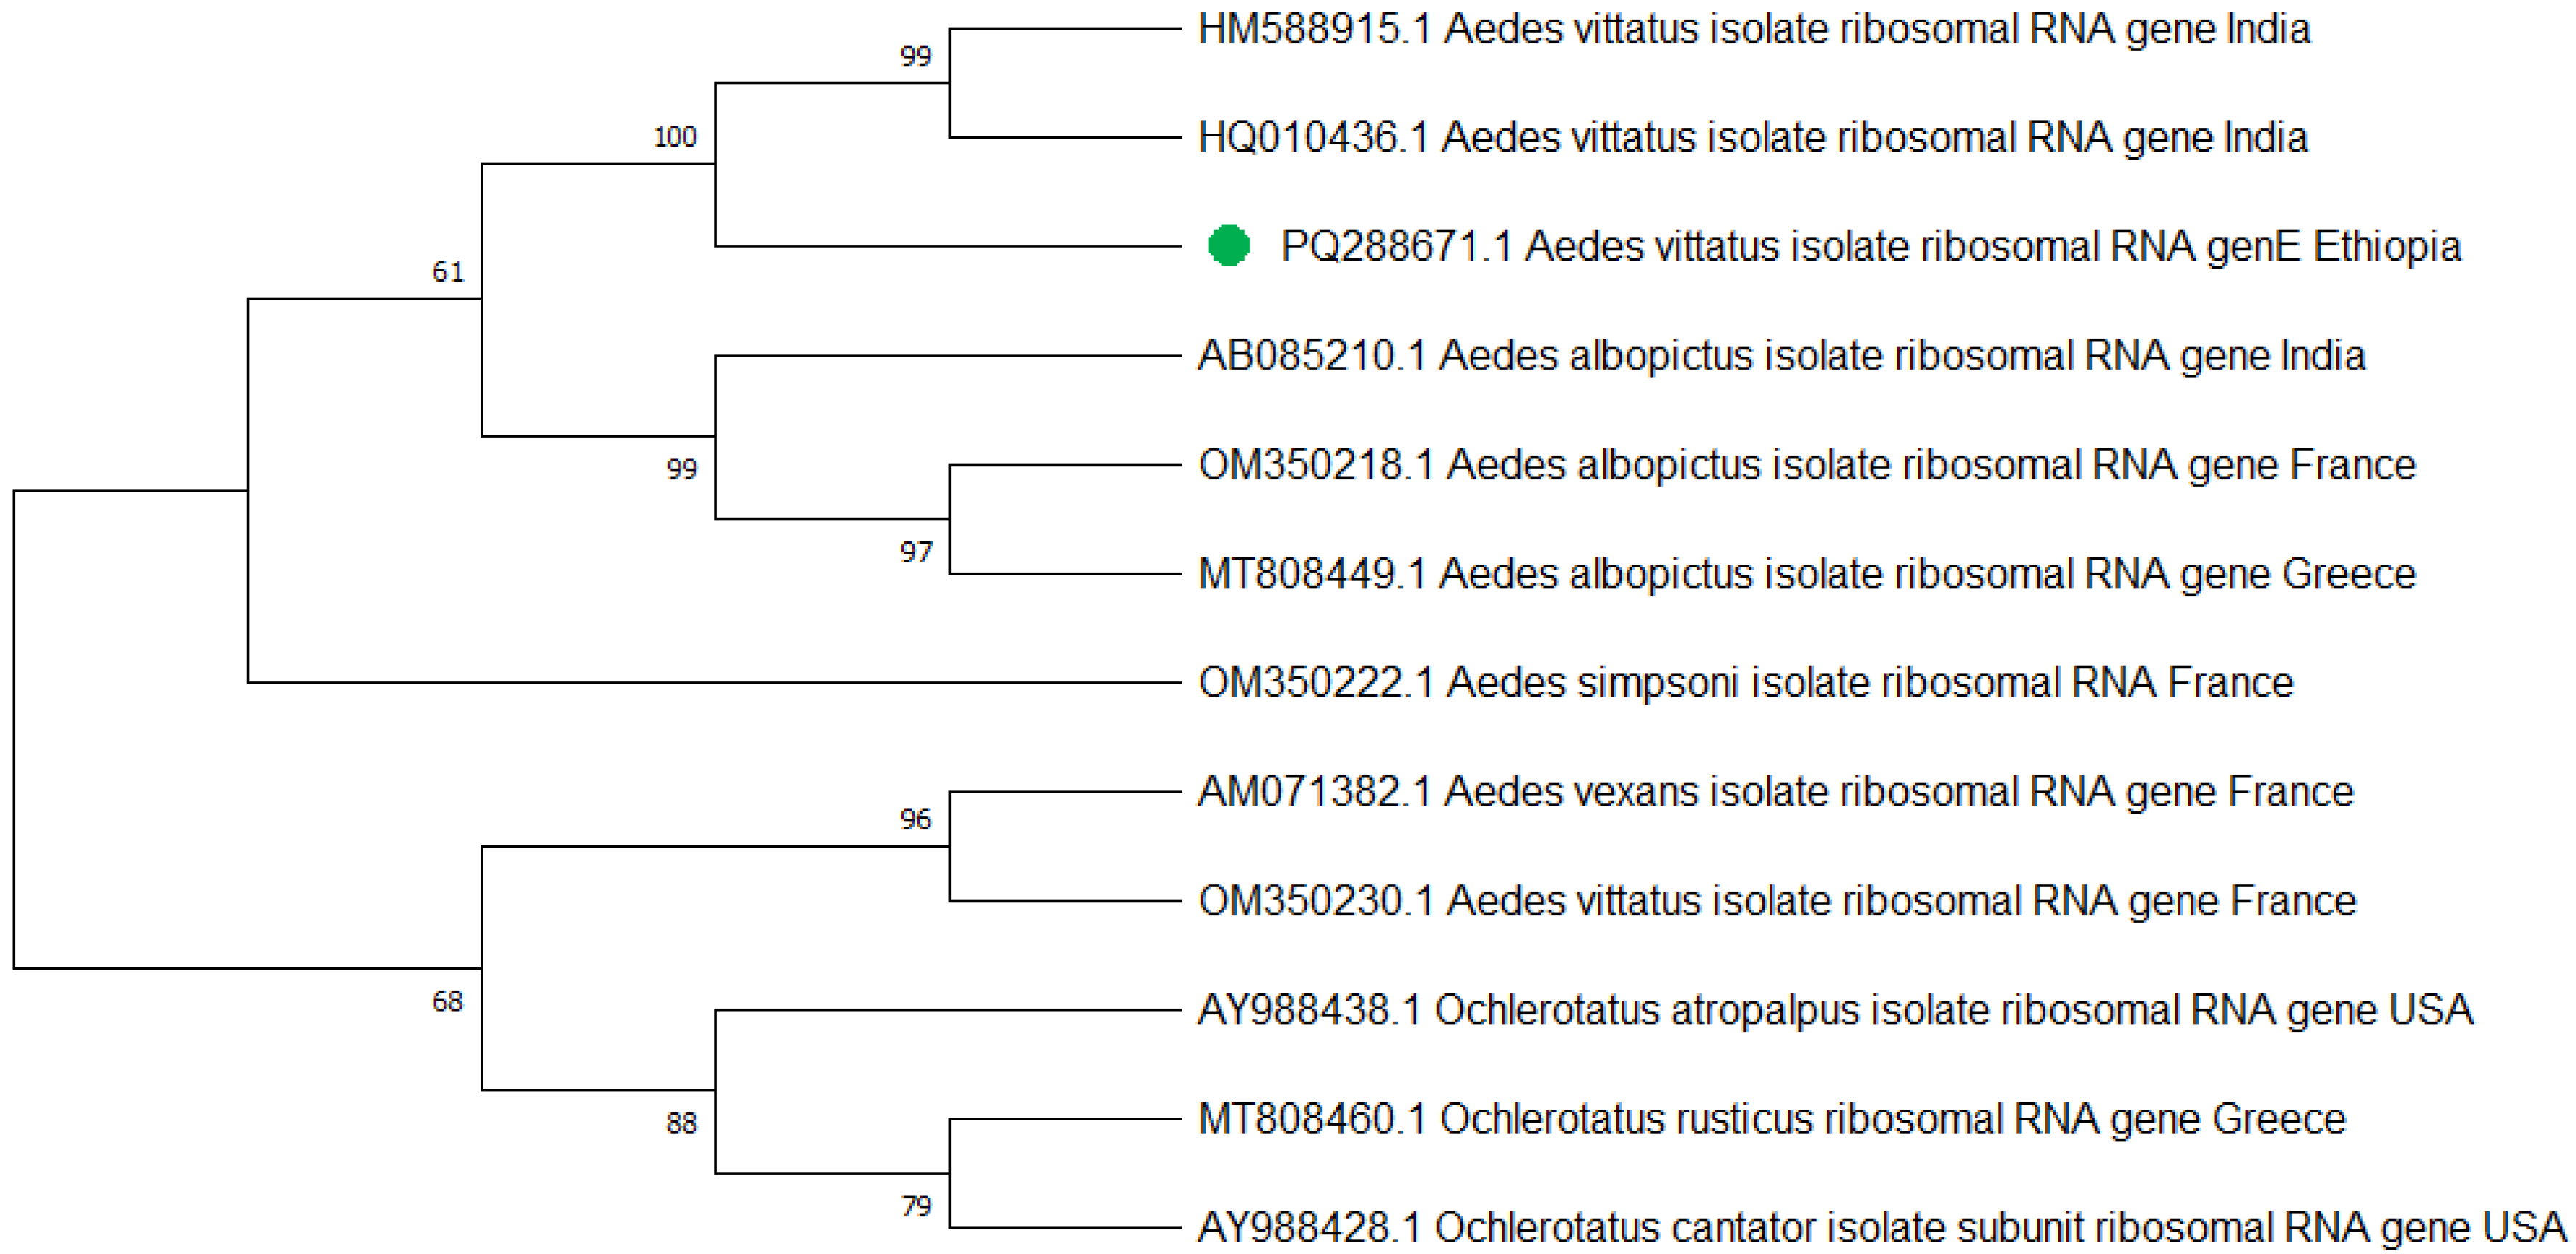Click the OM350222.1 Aedes simpsoni France label
Viewport: 2576px width, 1254px height.
coord(1745,683)
